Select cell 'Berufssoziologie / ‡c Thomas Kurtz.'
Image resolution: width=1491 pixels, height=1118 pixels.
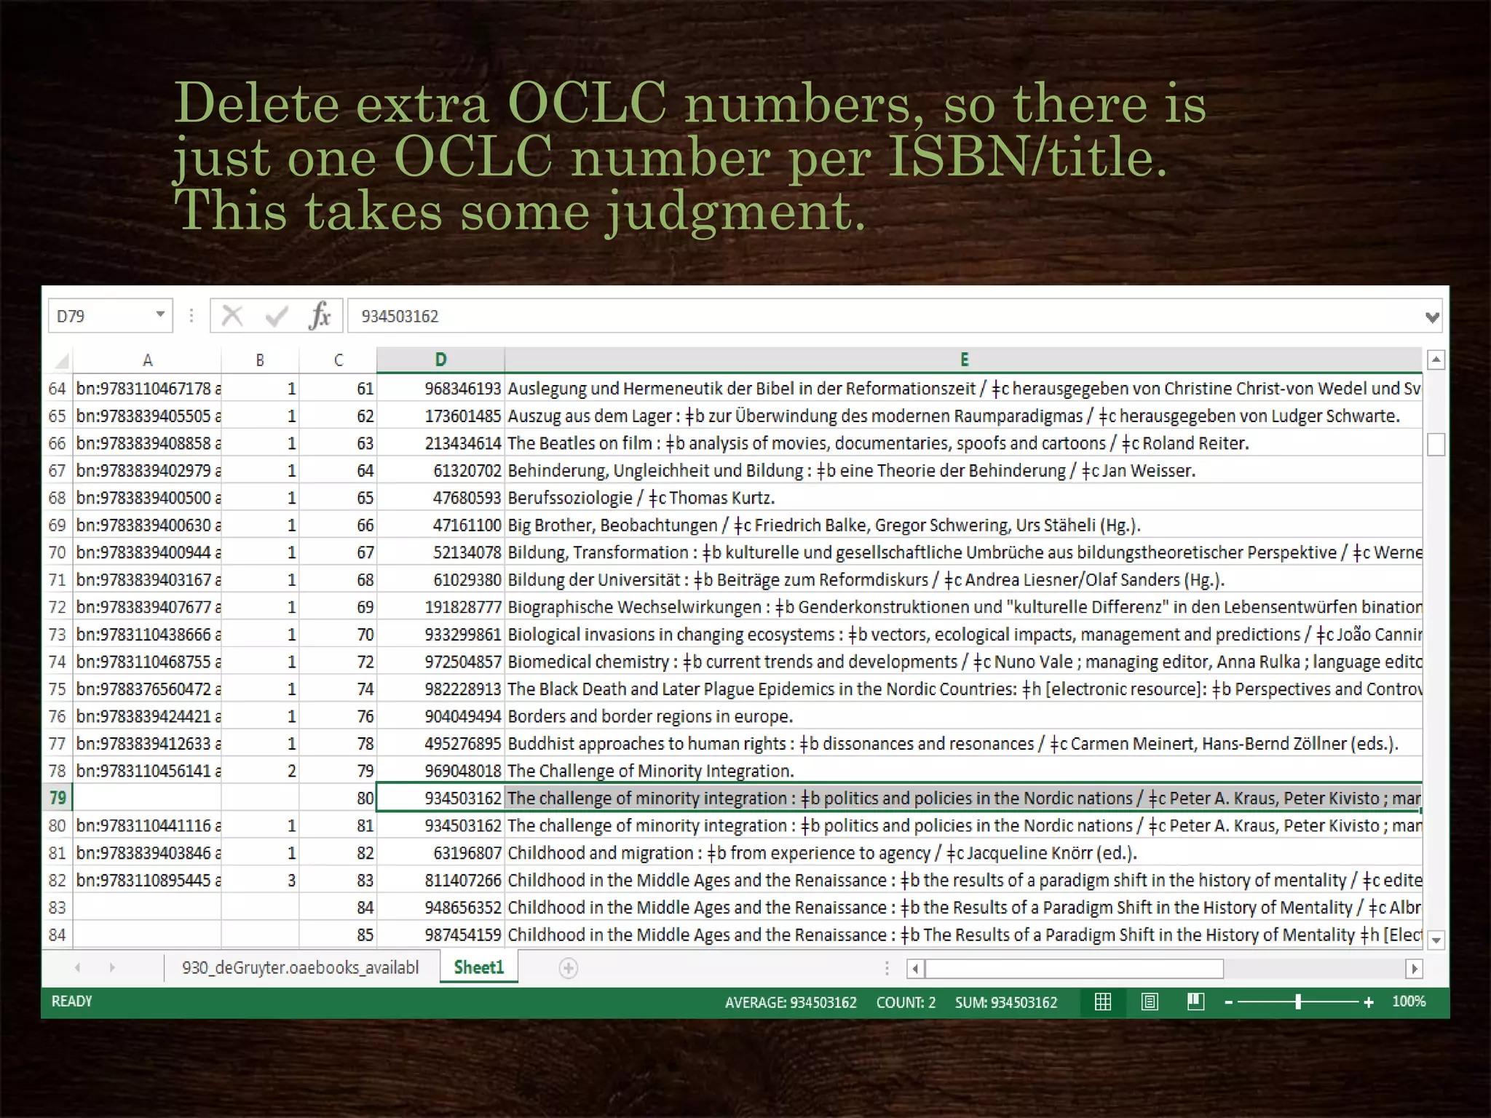(963, 498)
